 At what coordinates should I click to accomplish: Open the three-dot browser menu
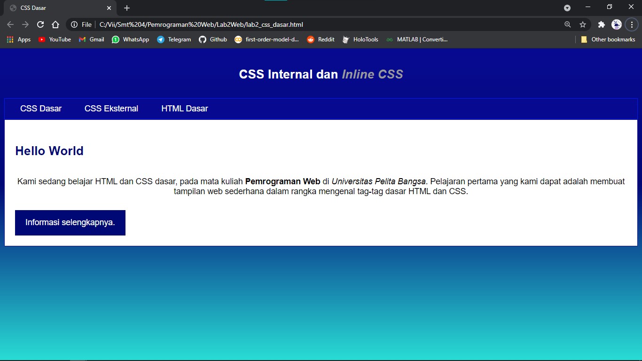tap(631, 24)
